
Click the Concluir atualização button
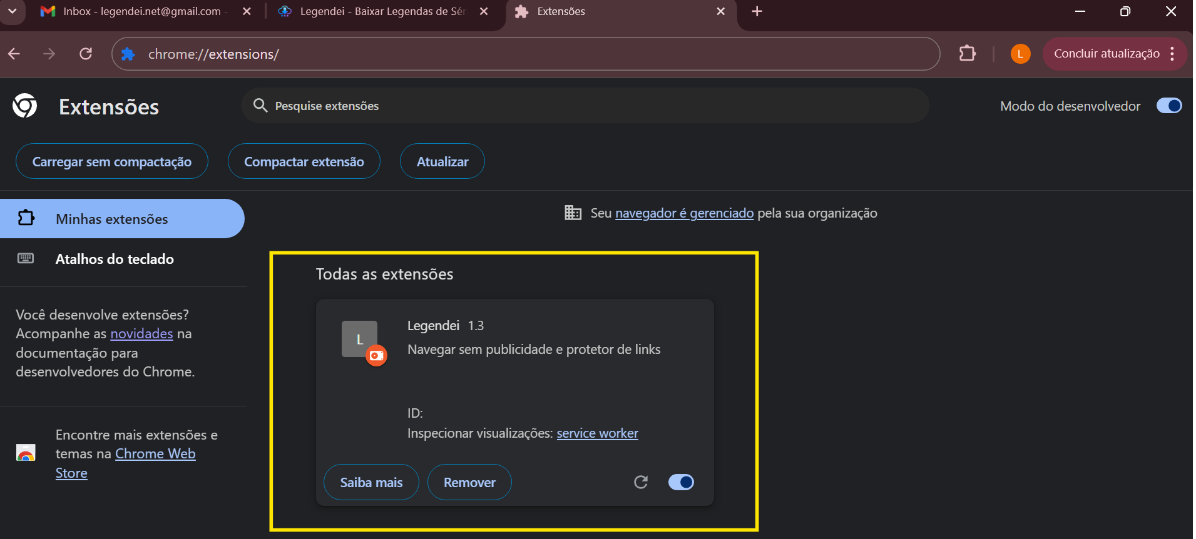click(x=1106, y=54)
